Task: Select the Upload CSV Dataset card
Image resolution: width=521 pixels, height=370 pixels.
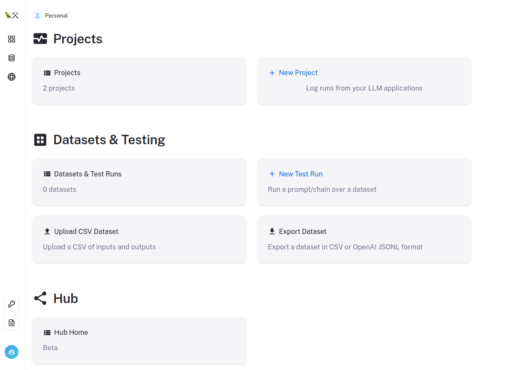Action: (139, 239)
